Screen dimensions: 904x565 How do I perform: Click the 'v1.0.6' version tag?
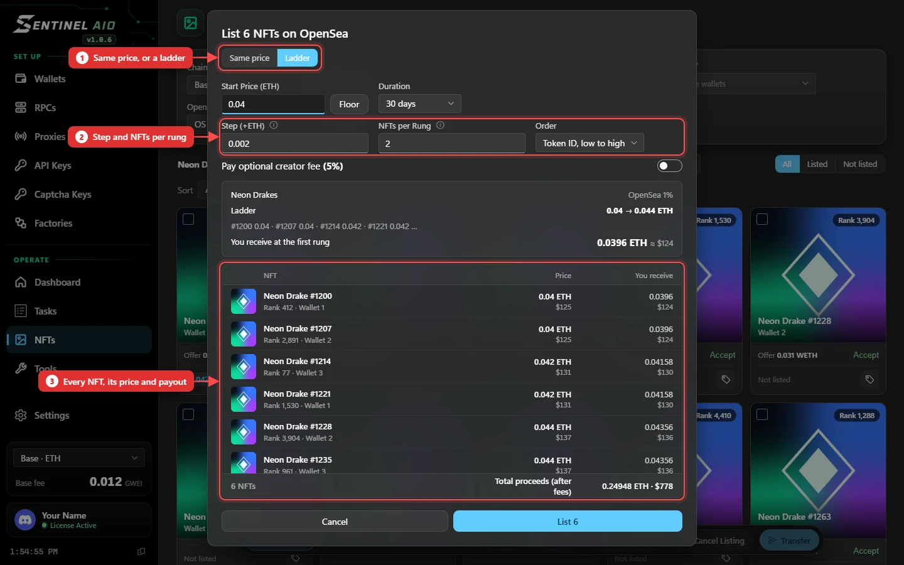[99, 40]
